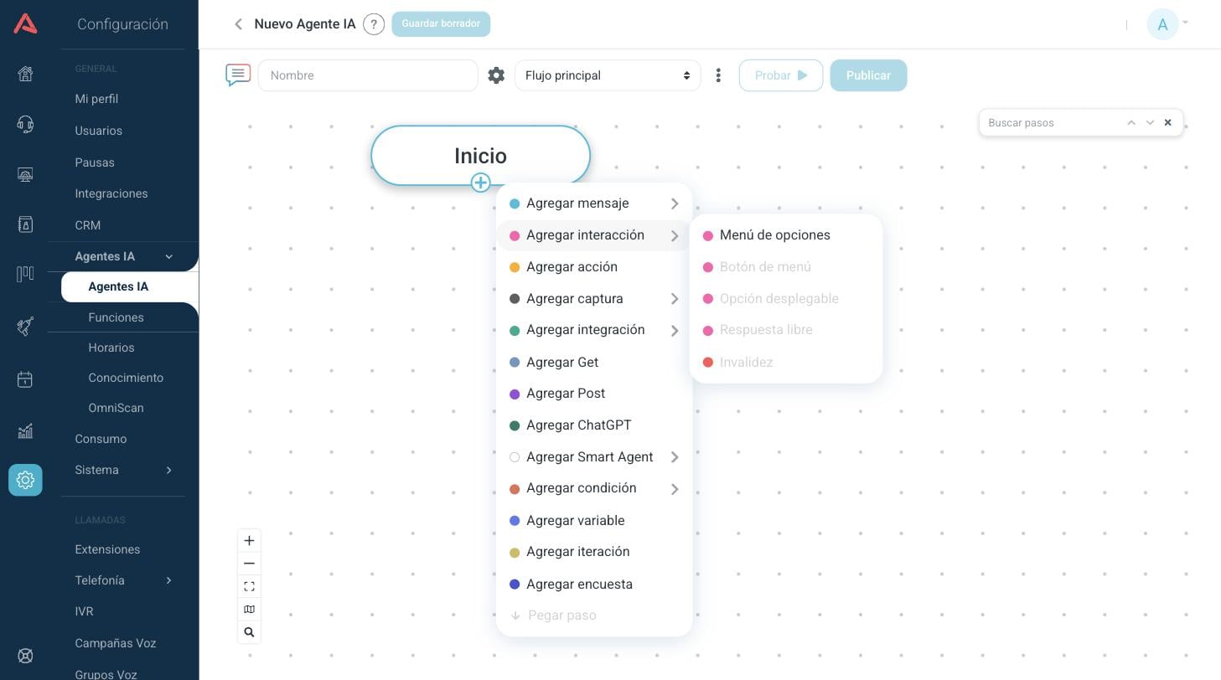
Task: Expand the Sistema sidebar section
Action: (168, 471)
